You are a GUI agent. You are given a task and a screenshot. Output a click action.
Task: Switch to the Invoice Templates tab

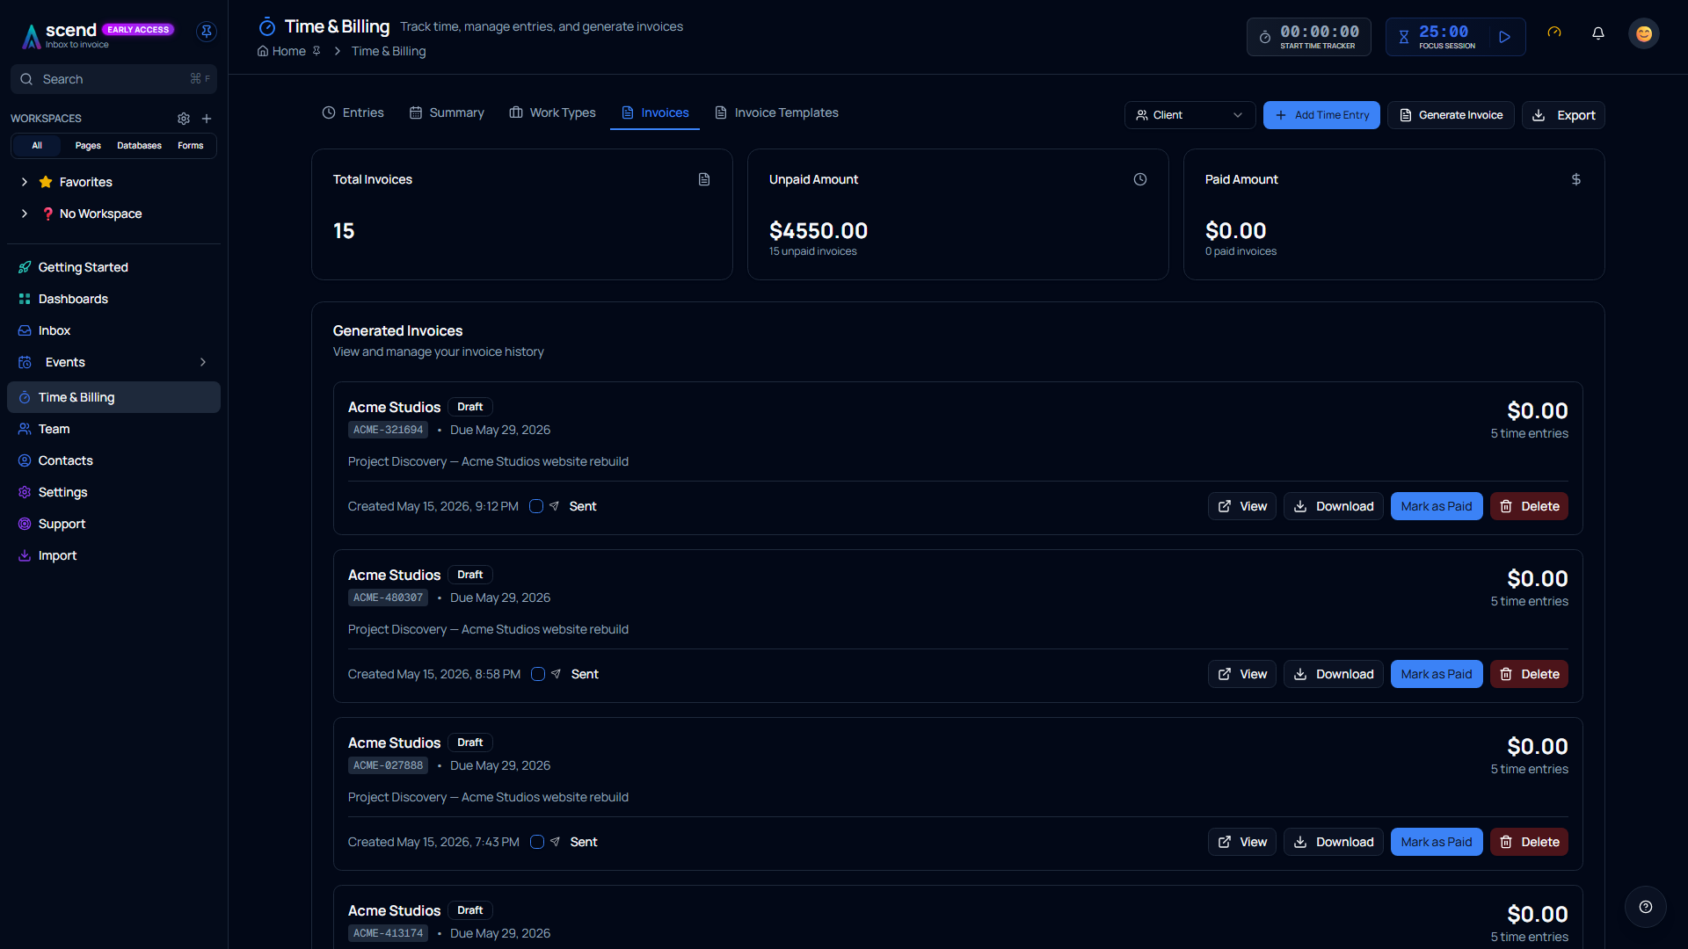pyautogui.click(x=776, y=112)
